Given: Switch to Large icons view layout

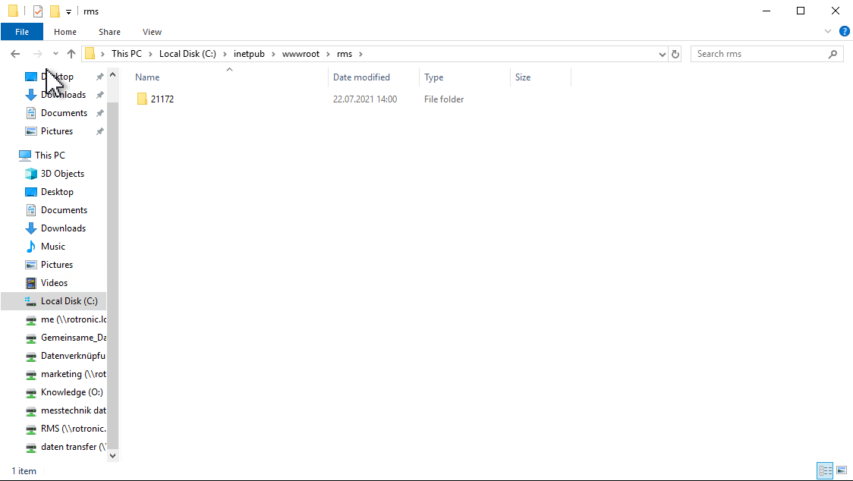Looking at the screenshot, I should pos(842,470).
